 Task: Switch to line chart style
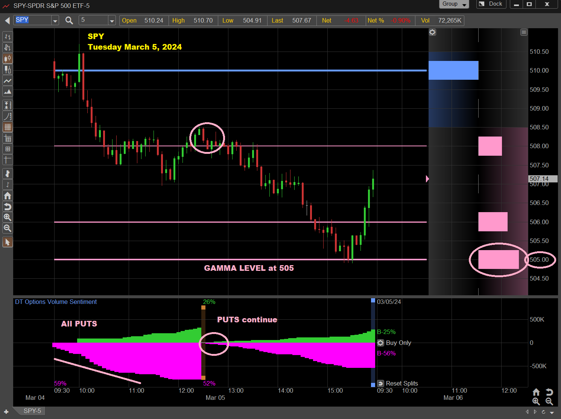[x=8, y=80]
